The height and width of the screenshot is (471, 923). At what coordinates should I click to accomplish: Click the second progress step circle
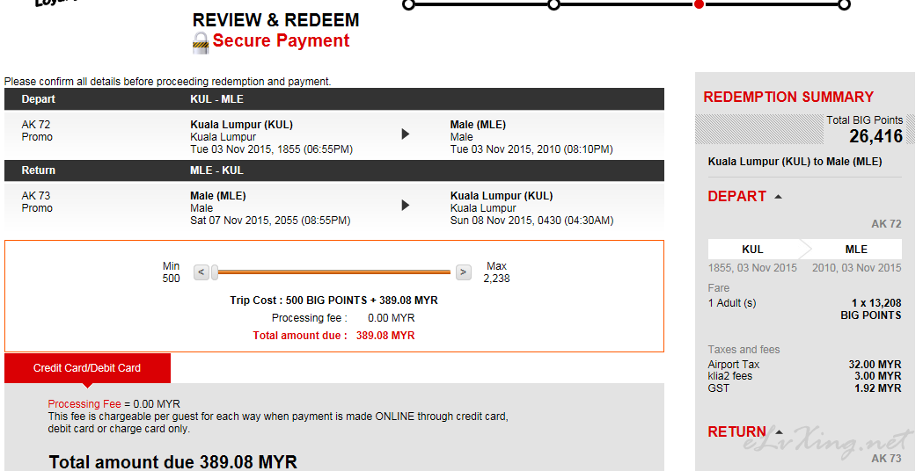[553, 4]
